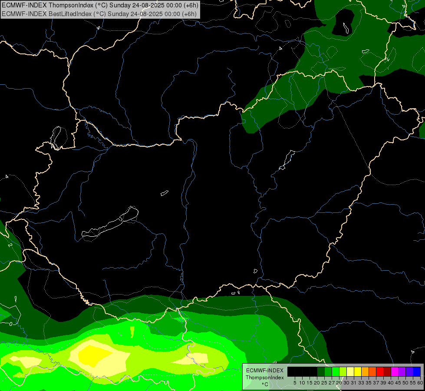Click the legend's 'ECMWF-INDEX' label
This screenshot has height=391, width=425.
[x=264, y=371]
